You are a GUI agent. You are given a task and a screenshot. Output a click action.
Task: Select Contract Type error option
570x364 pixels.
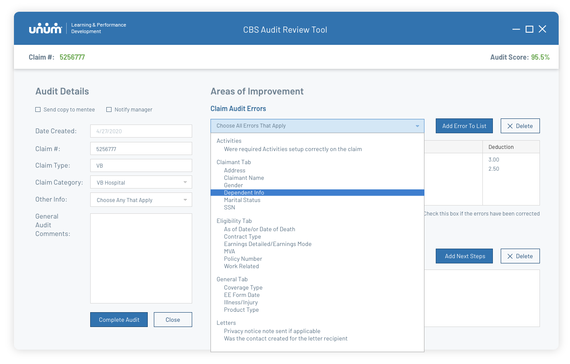tap(242, 236)
